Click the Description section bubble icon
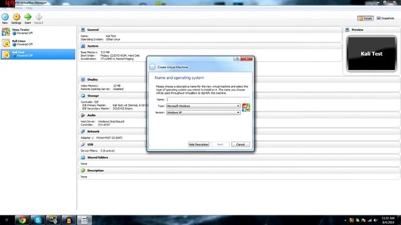This screenshot has width=401, height=225. pyautogui.click(x=83, y=171)
